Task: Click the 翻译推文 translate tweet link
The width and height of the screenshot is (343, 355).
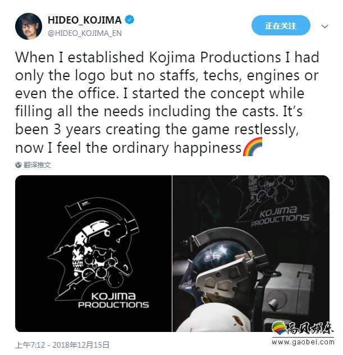Action: 37,165
